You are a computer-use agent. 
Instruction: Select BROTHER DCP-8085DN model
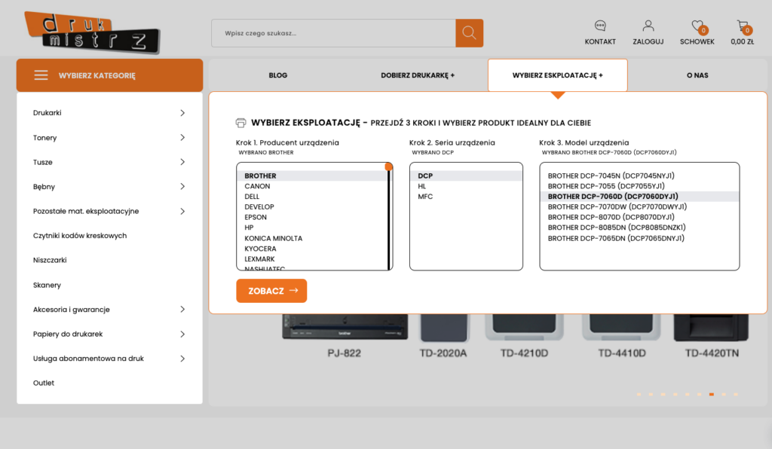pyautogui.click(x=617, y=228)
